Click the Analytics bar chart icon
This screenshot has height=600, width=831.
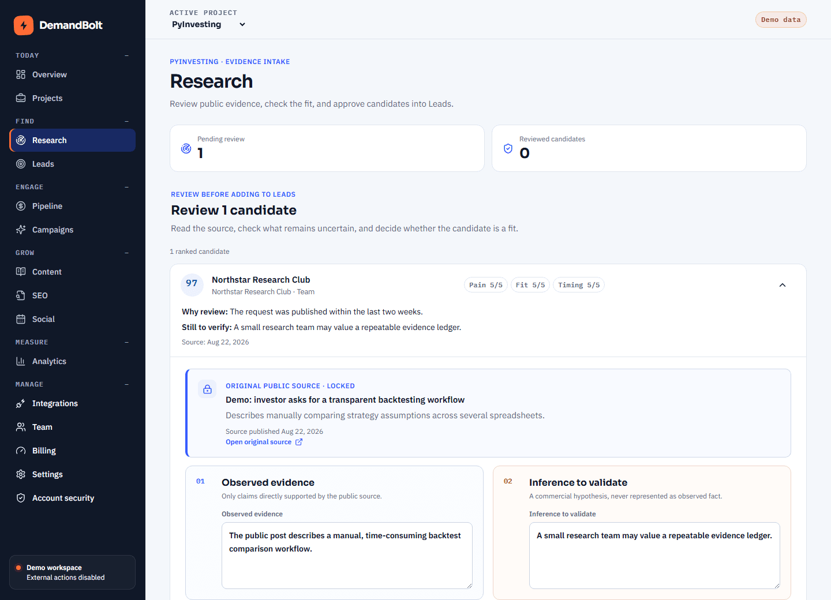click(x=21, y=361)
